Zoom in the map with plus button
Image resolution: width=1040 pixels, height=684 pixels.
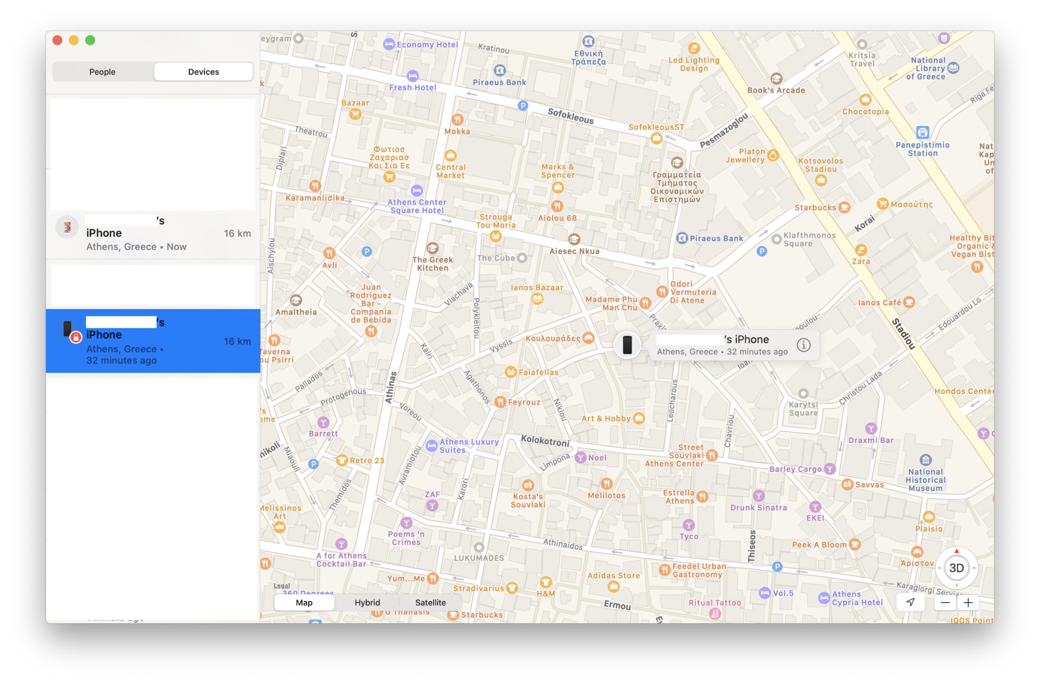tap(968, 602)
